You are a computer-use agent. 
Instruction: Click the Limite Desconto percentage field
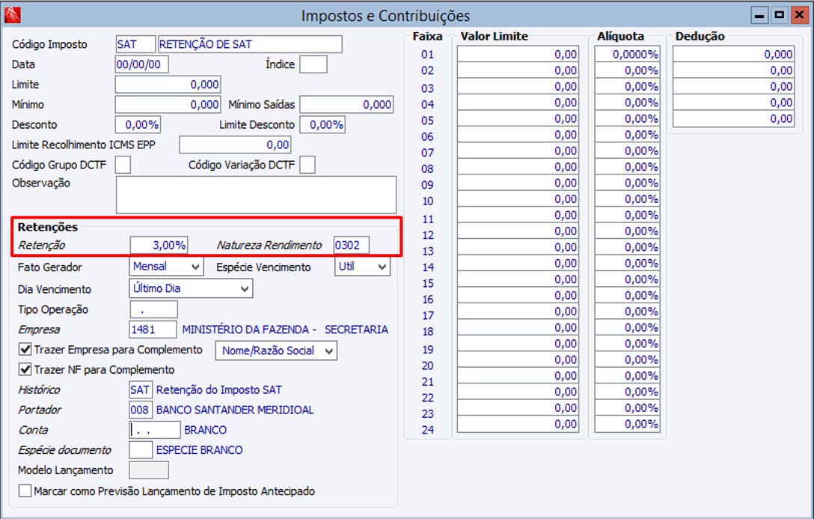322,124
